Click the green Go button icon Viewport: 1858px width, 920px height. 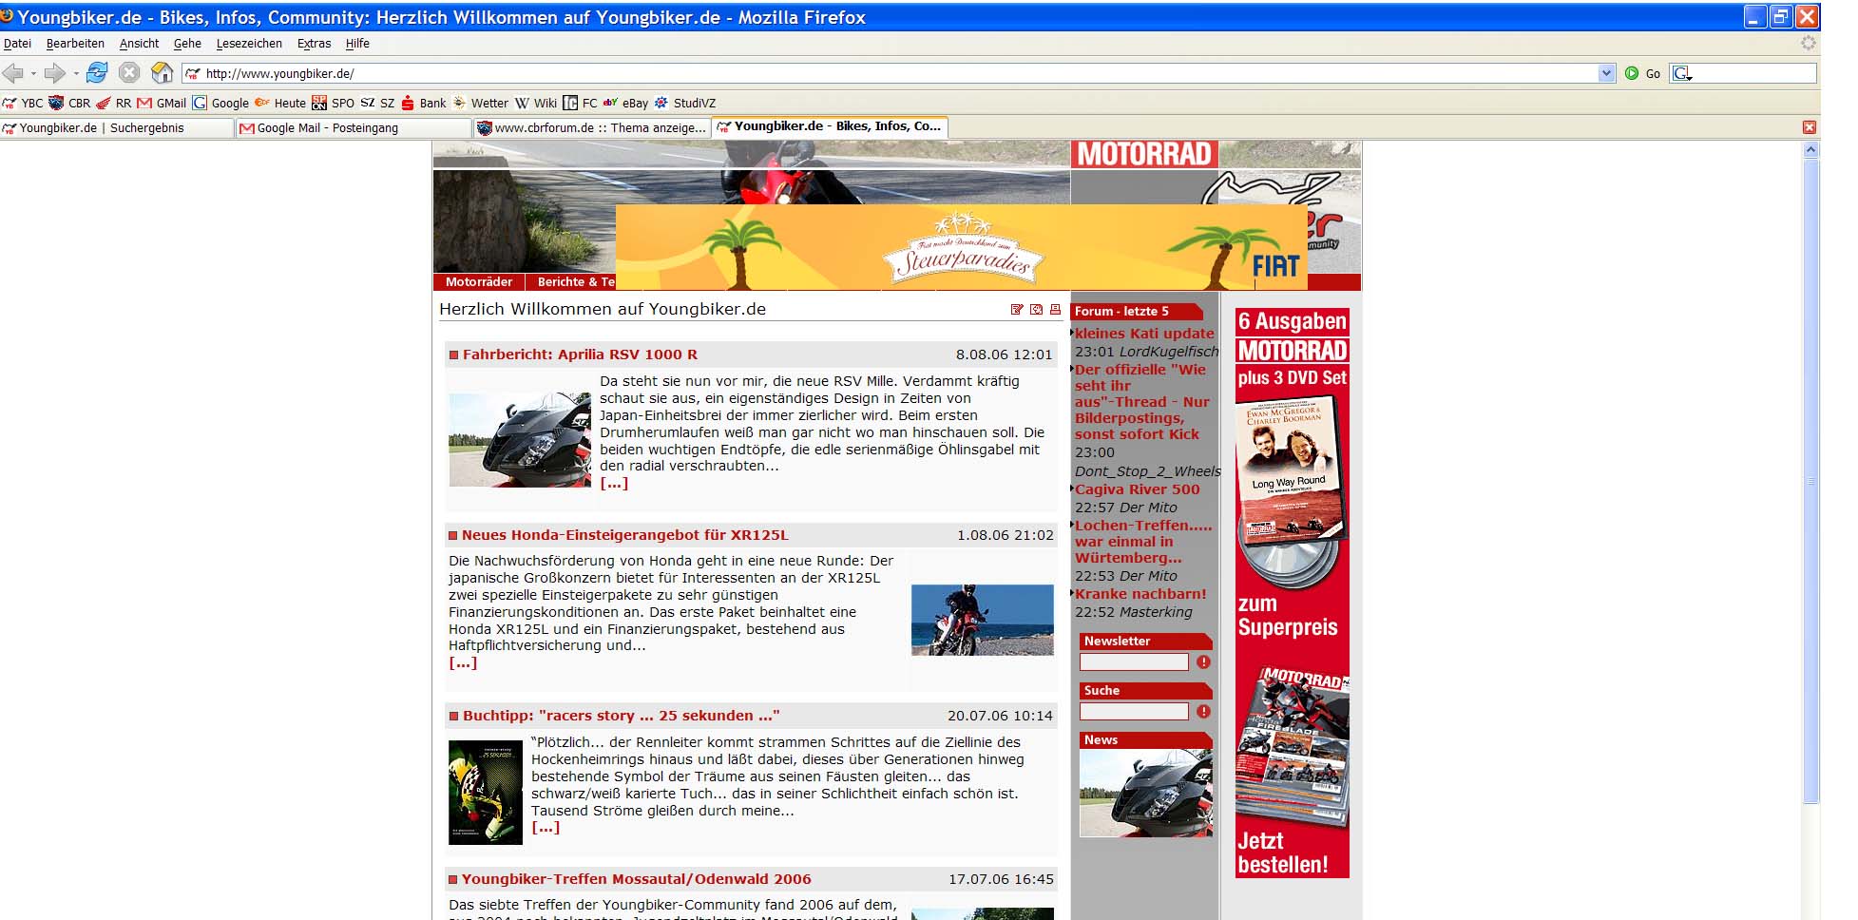1632,73
